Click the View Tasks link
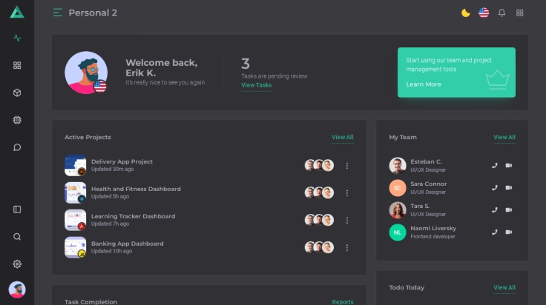This screenshot has height=305, width=546. click(256, 85)
